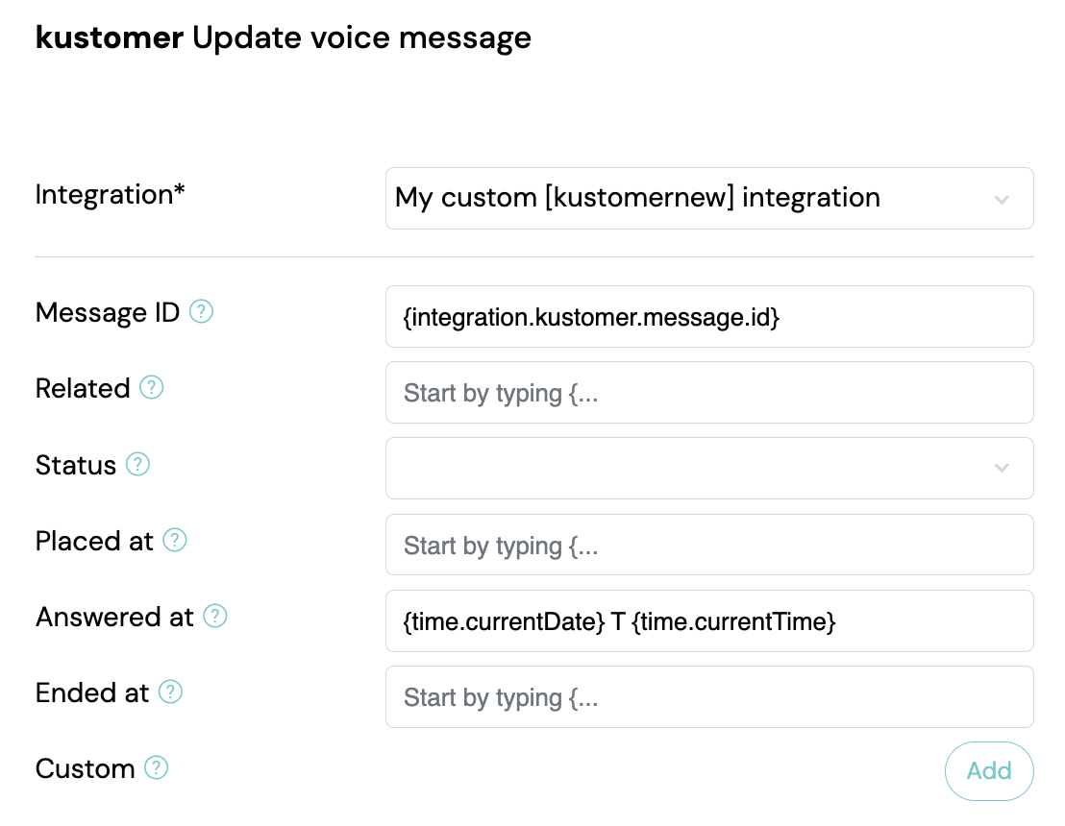Focus the Placed at text field
The image size is (1065, 826).
point(709,545)
